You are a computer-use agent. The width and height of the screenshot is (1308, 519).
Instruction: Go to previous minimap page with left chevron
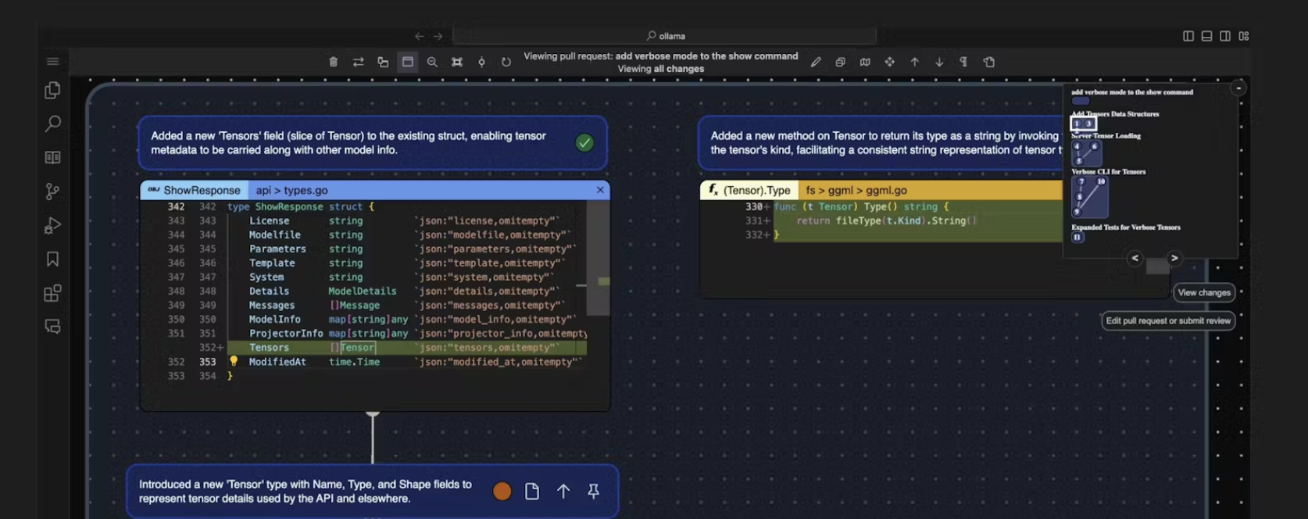[1135, 258]
